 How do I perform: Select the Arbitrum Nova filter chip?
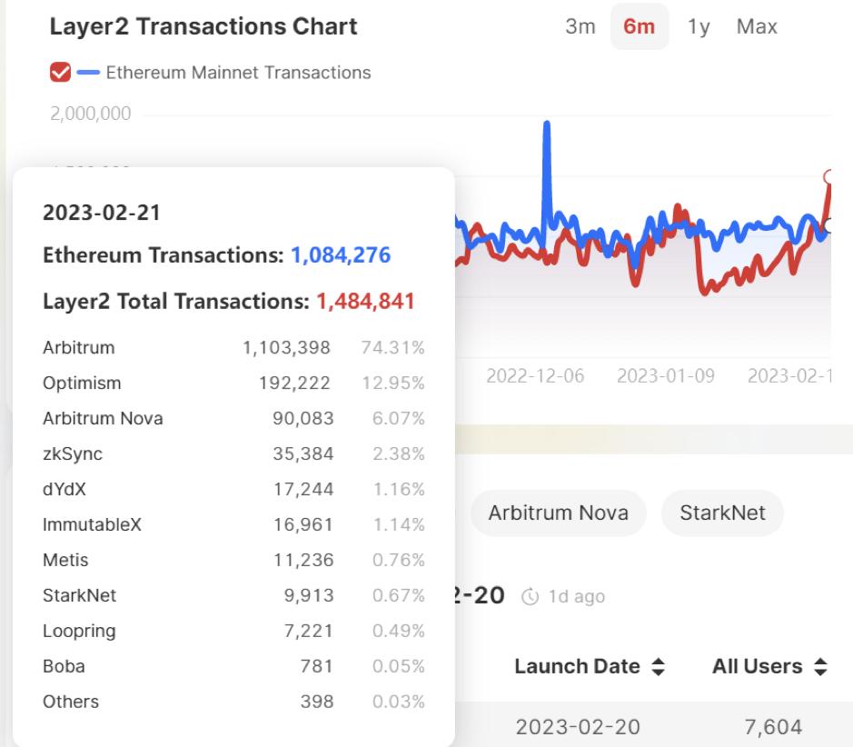click(558, 513)
